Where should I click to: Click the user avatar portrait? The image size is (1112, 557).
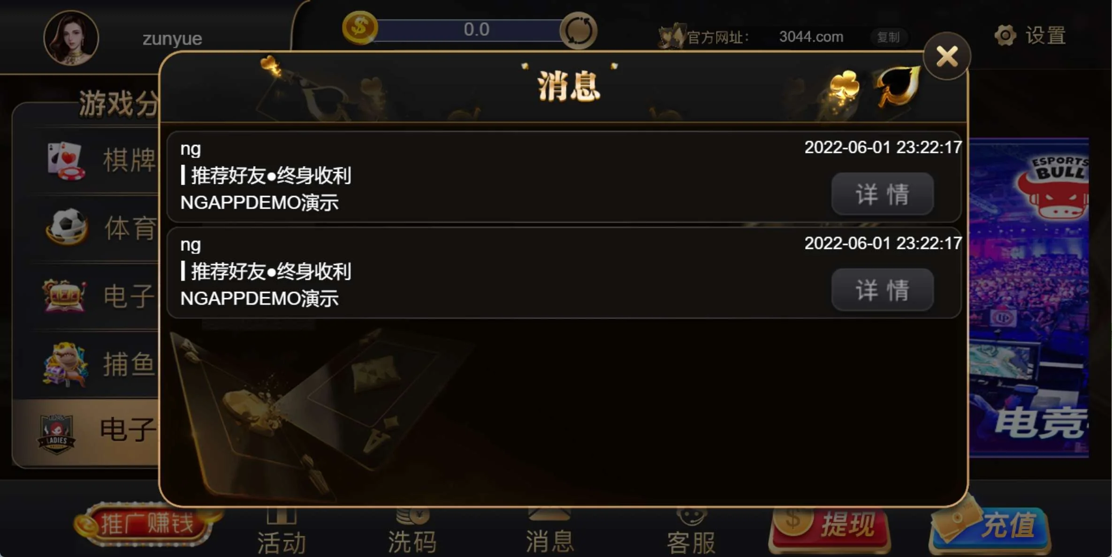(71, 38)
